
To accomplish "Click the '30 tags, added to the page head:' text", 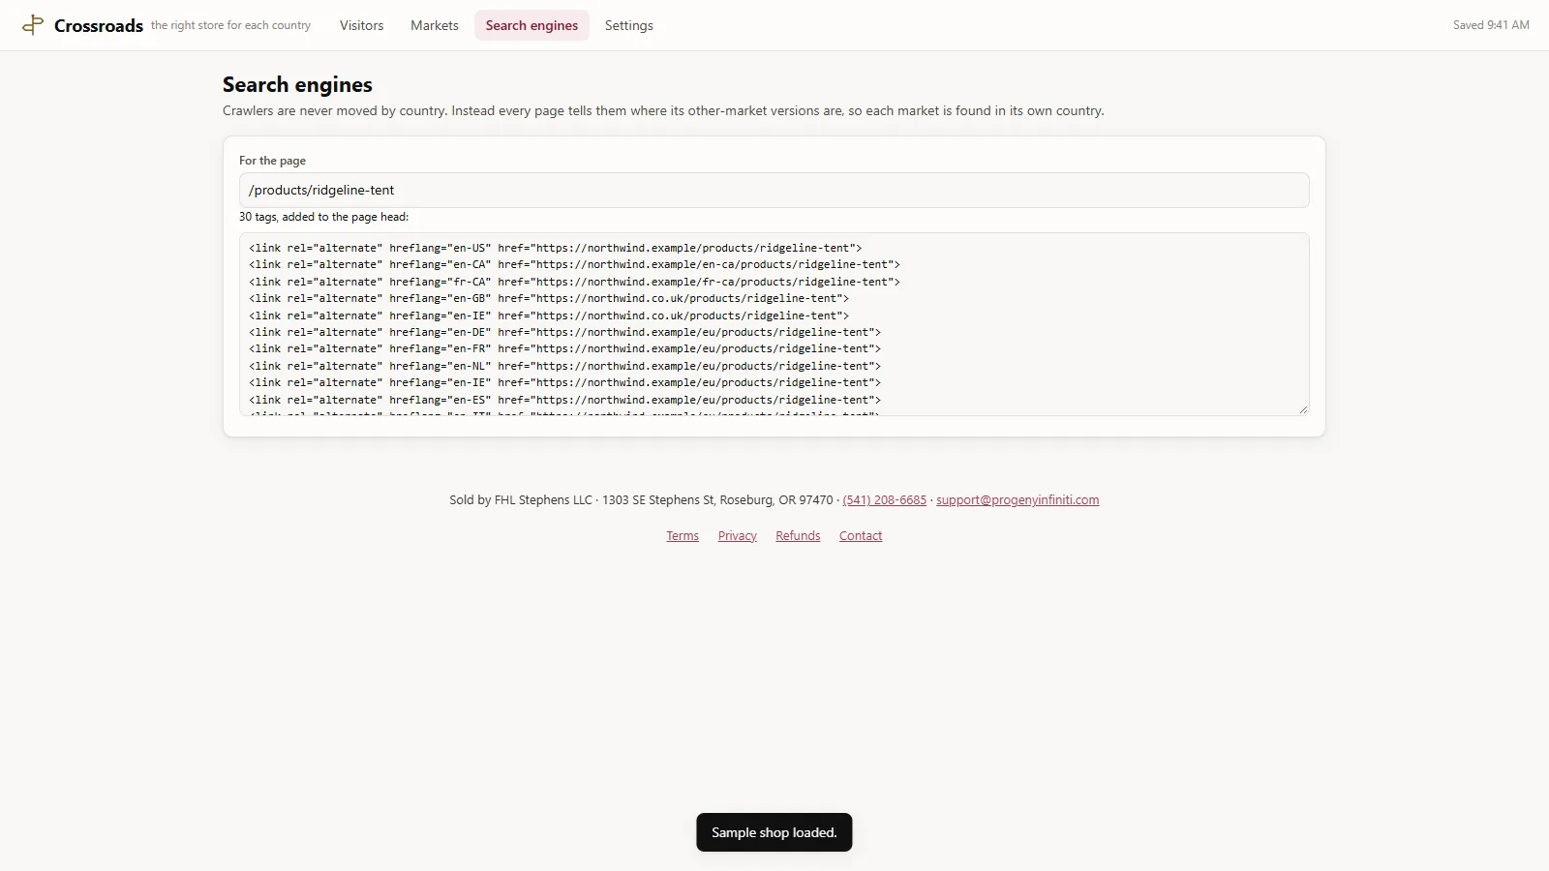I will tap(323, 217).
